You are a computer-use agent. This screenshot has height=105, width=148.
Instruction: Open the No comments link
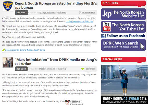click(88, 13)
